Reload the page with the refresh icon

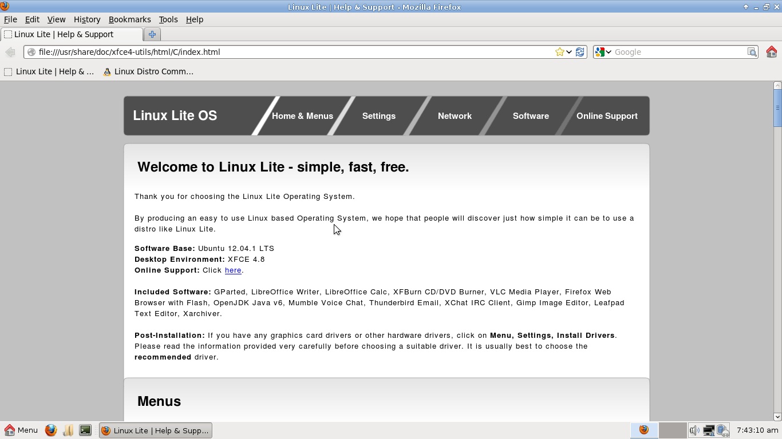[580, 52]
